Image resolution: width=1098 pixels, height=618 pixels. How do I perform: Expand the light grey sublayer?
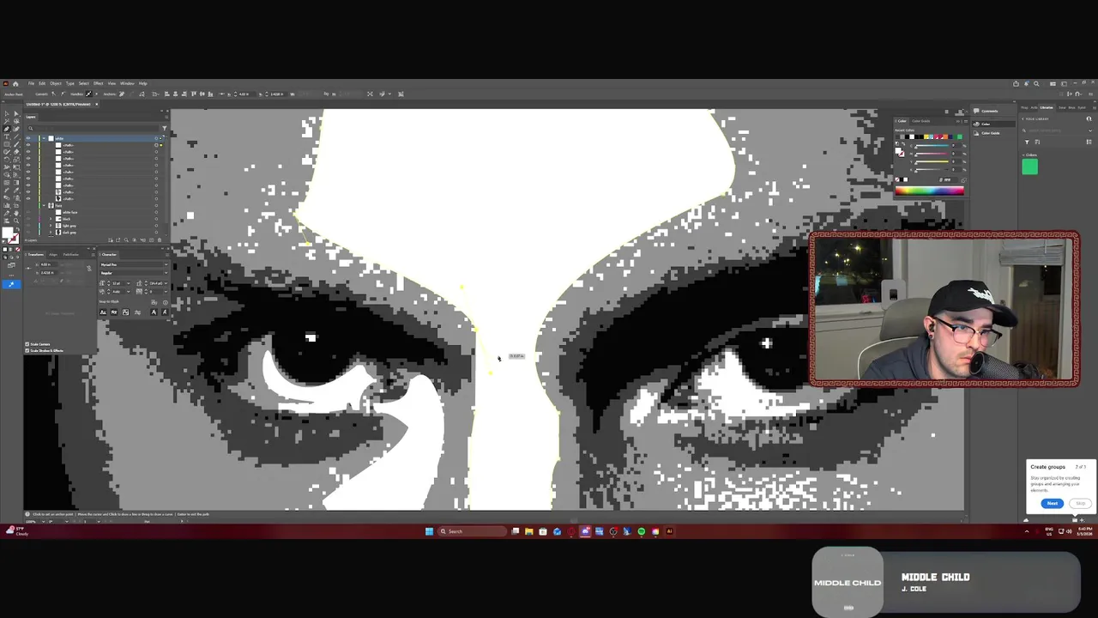click(x=51, y=226)
